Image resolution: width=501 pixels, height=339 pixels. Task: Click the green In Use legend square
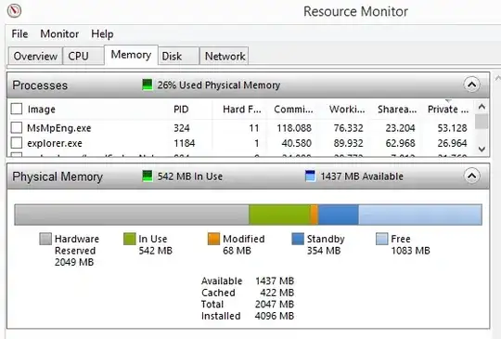pyautogui.click(x=129, y=239)
